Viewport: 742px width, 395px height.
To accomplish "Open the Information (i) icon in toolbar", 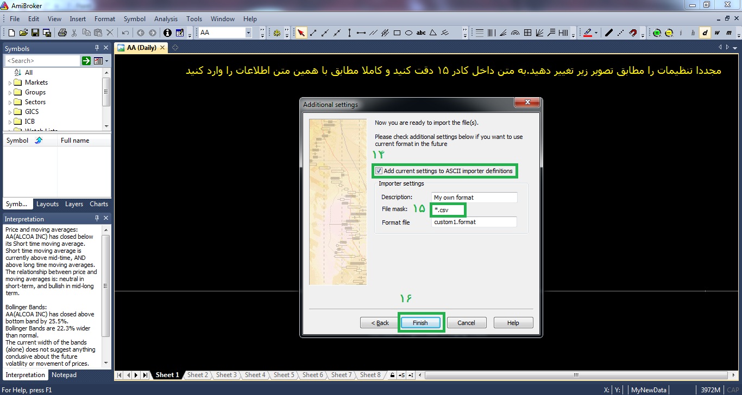I will tap(168, 33).
